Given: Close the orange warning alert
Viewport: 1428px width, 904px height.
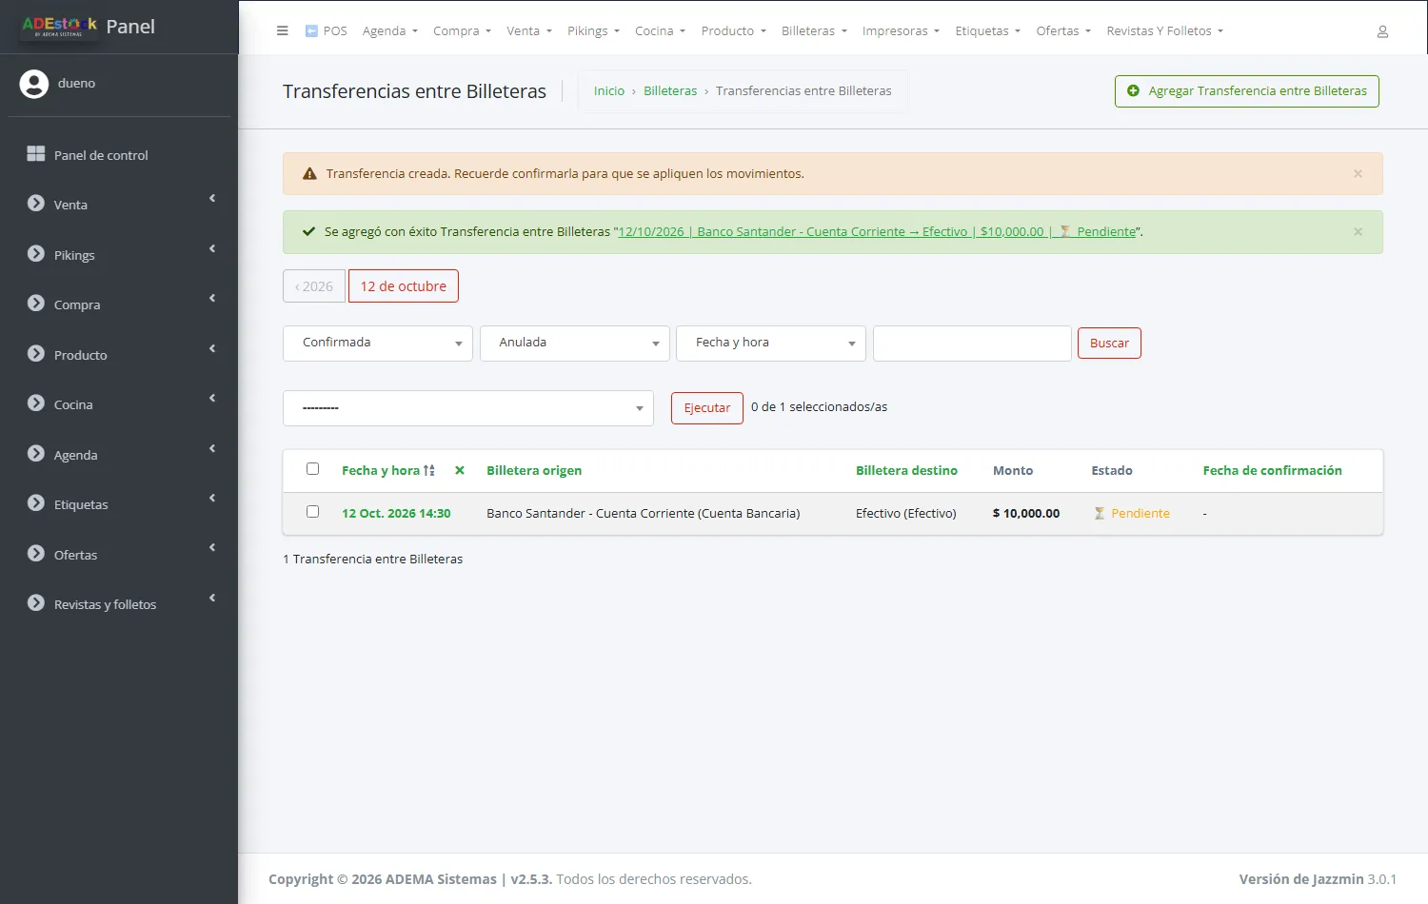Looking at the screenshot, I should point(1358,173).
